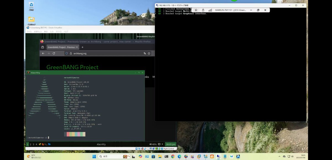Click the lock icon on remote desktop bar
332x160 pixels.
pyautogui.click(x=203, y=10)
